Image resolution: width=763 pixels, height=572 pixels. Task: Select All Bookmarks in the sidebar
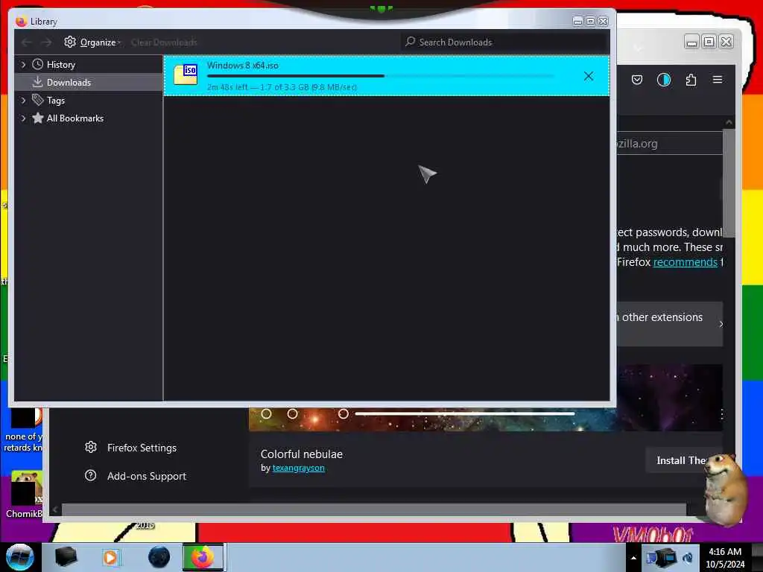[x=75, y=118]
